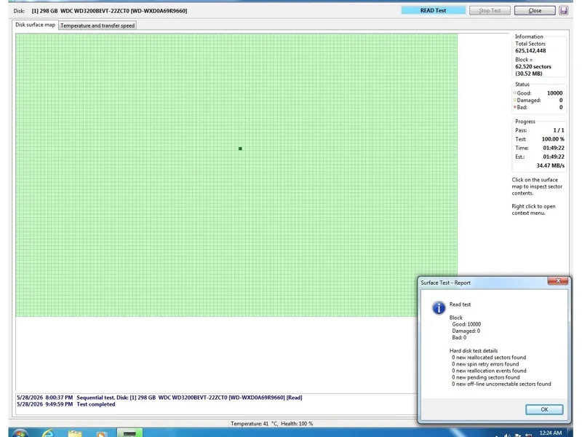Click '0 new reallocated sectors found' line

[x=489, y=358]
